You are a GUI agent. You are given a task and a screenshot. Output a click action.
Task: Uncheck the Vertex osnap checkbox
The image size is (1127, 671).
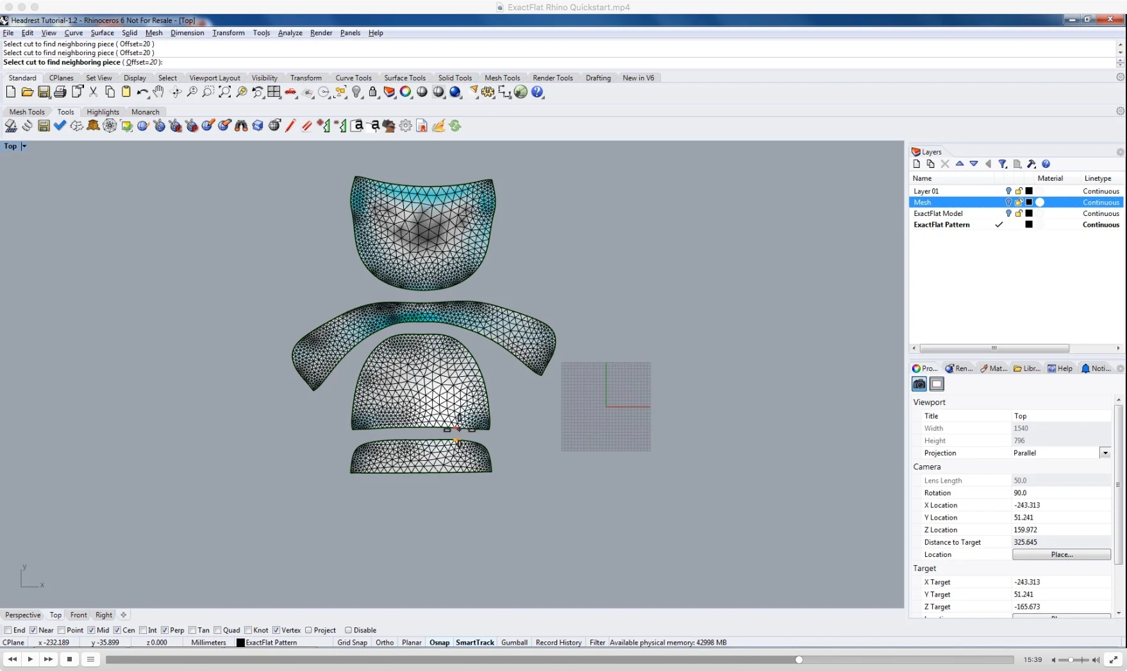tap(276, 630)
